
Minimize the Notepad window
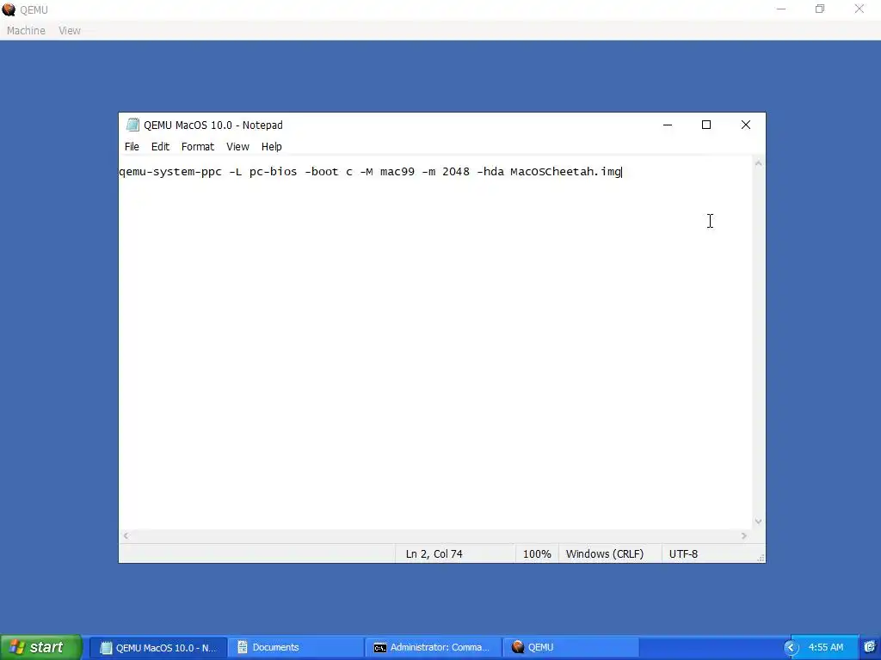[x=668, y=125]
